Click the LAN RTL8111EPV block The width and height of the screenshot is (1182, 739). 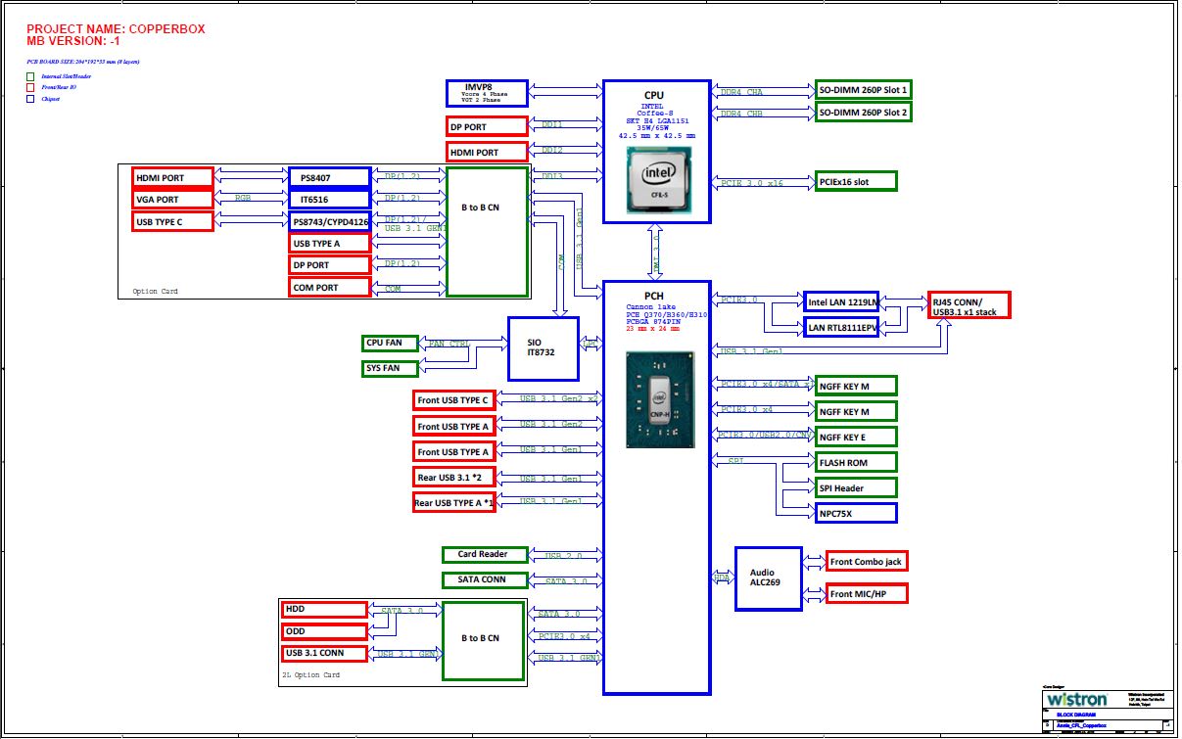click(x=842, y=327)
